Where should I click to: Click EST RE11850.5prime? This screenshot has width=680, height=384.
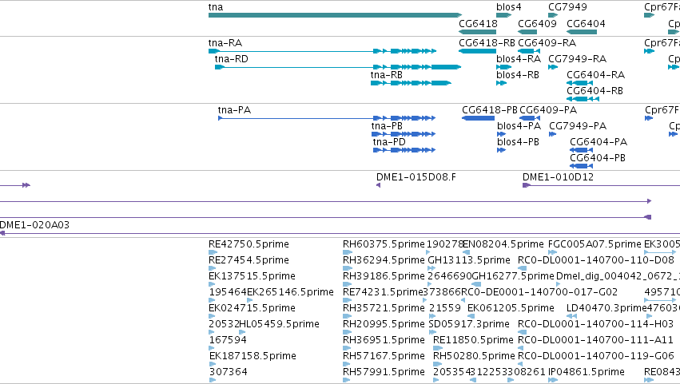473,340
